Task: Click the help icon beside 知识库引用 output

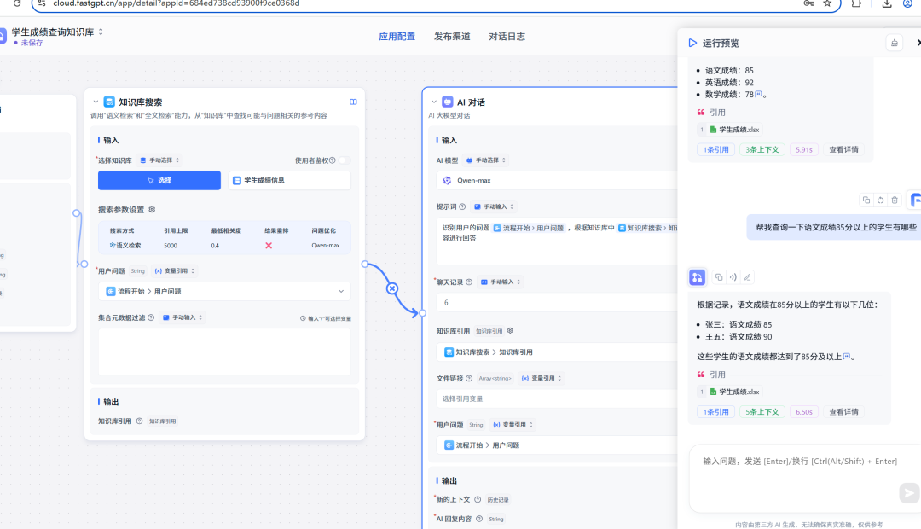Action: pos(139,421)
